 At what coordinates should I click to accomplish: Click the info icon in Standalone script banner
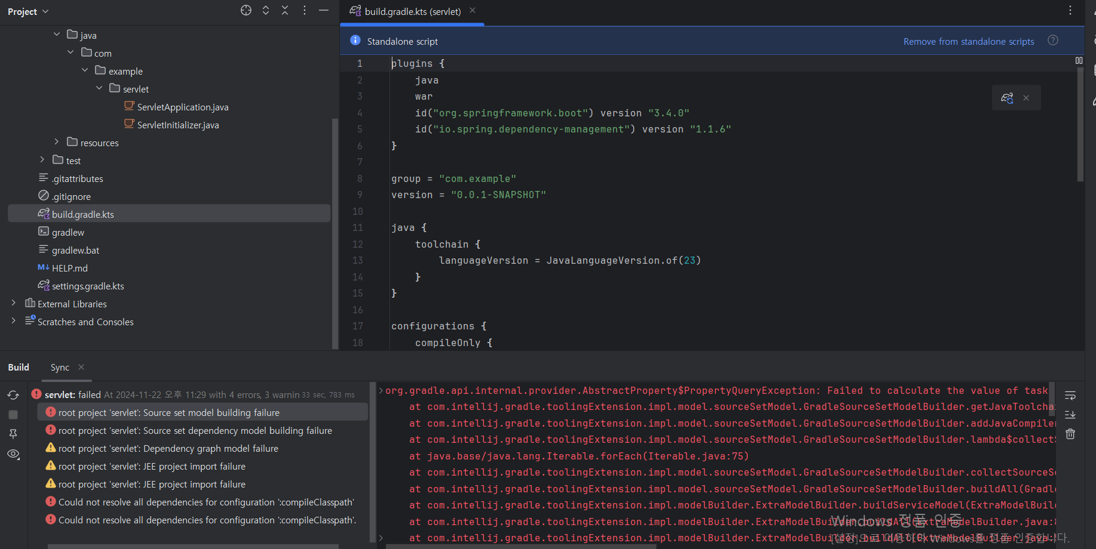coord(355,40)
